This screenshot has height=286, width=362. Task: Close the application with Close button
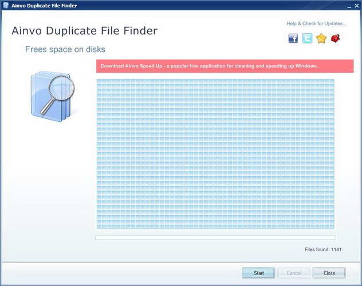click(x=329, y=273)
